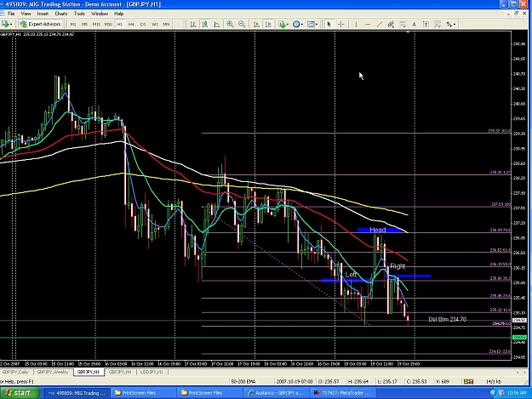Open the new chart dropdown
532x399 pixels.
[x=7, y=24]
